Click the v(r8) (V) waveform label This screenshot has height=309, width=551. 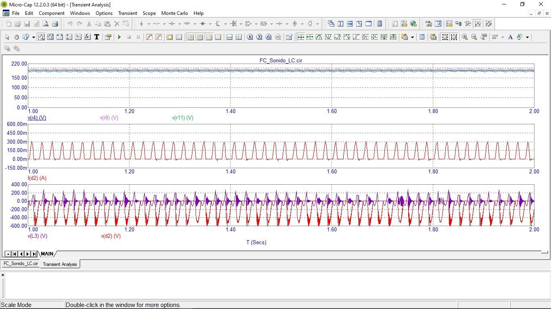coord(109,118)
